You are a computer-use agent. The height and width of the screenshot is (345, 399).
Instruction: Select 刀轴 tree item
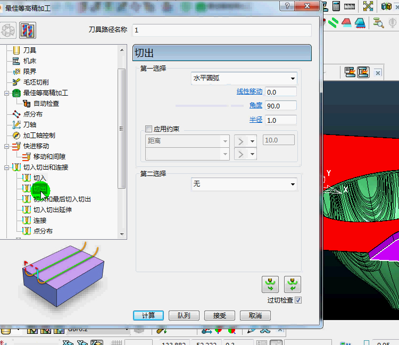tap(30, 125)
